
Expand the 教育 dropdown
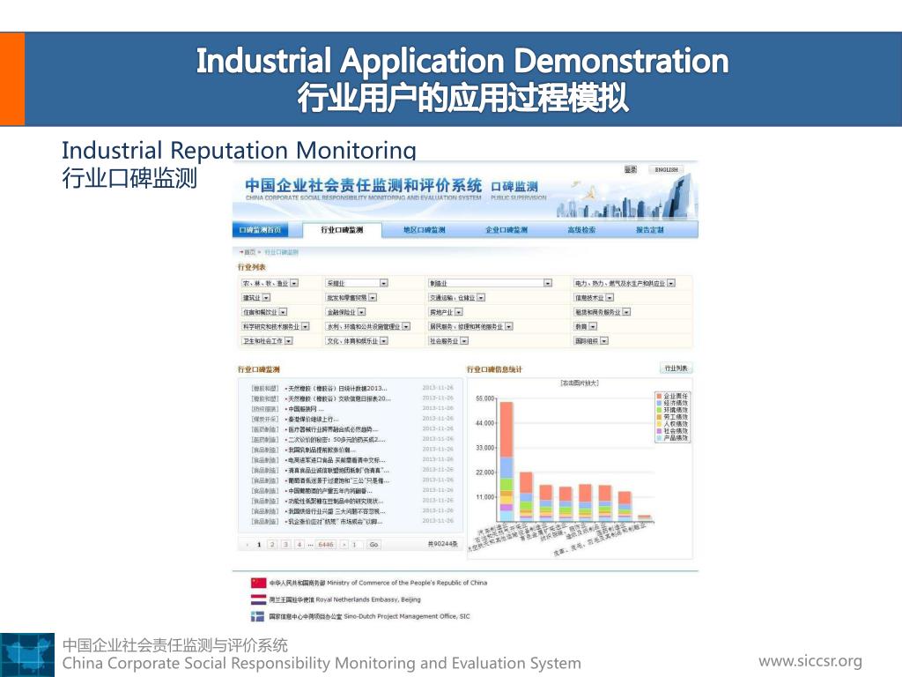point(586,326)
